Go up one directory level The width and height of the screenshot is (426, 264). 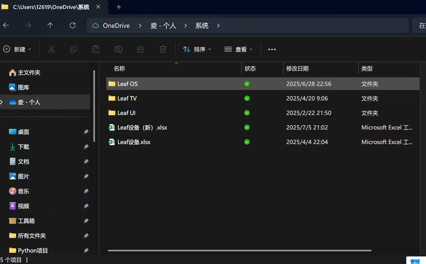50,25
